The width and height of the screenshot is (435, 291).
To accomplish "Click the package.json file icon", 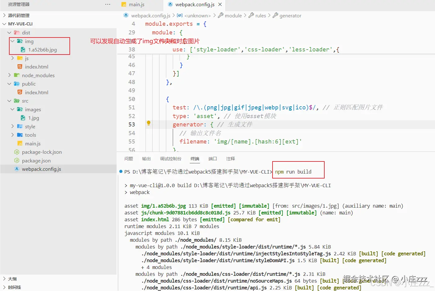I will [17, 161].
